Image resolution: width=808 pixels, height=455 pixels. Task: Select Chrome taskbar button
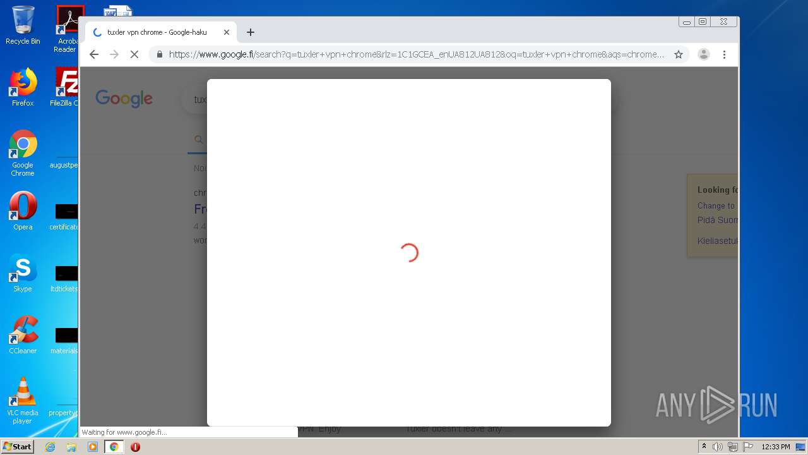[114, 447]
